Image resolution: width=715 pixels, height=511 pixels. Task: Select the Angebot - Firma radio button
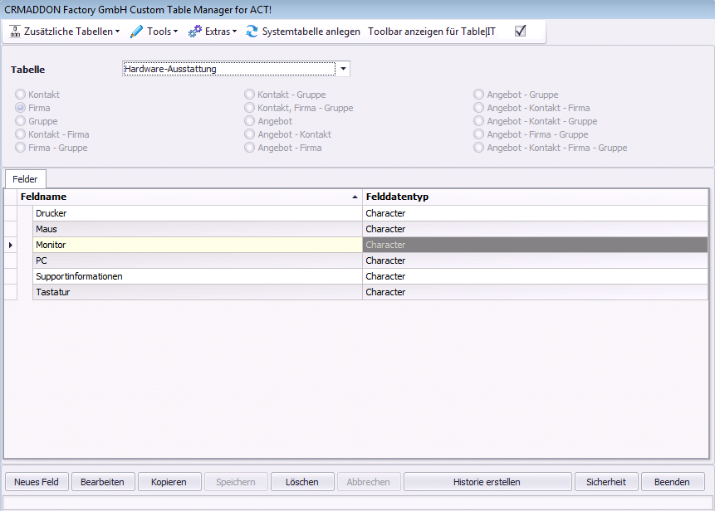(249, 147)
